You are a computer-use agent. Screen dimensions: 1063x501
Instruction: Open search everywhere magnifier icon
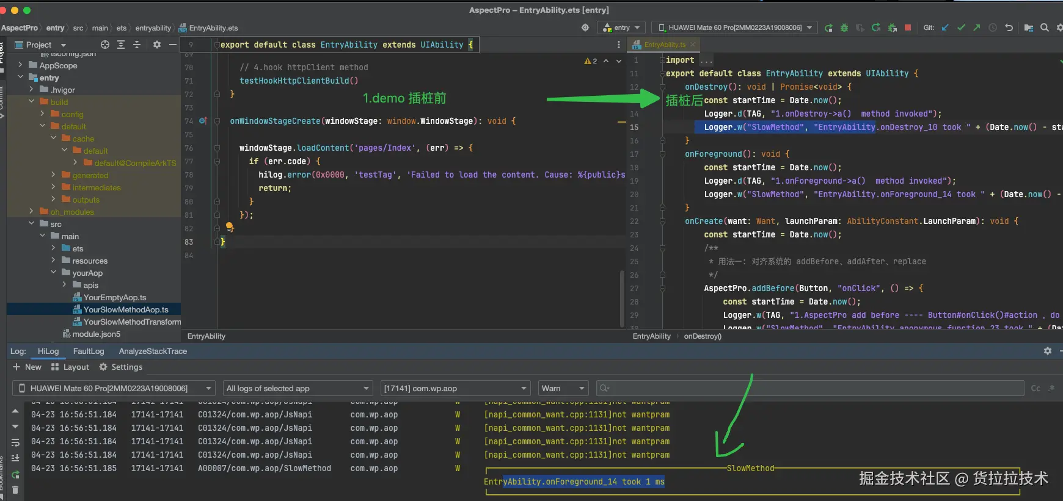coord(1045,27)
